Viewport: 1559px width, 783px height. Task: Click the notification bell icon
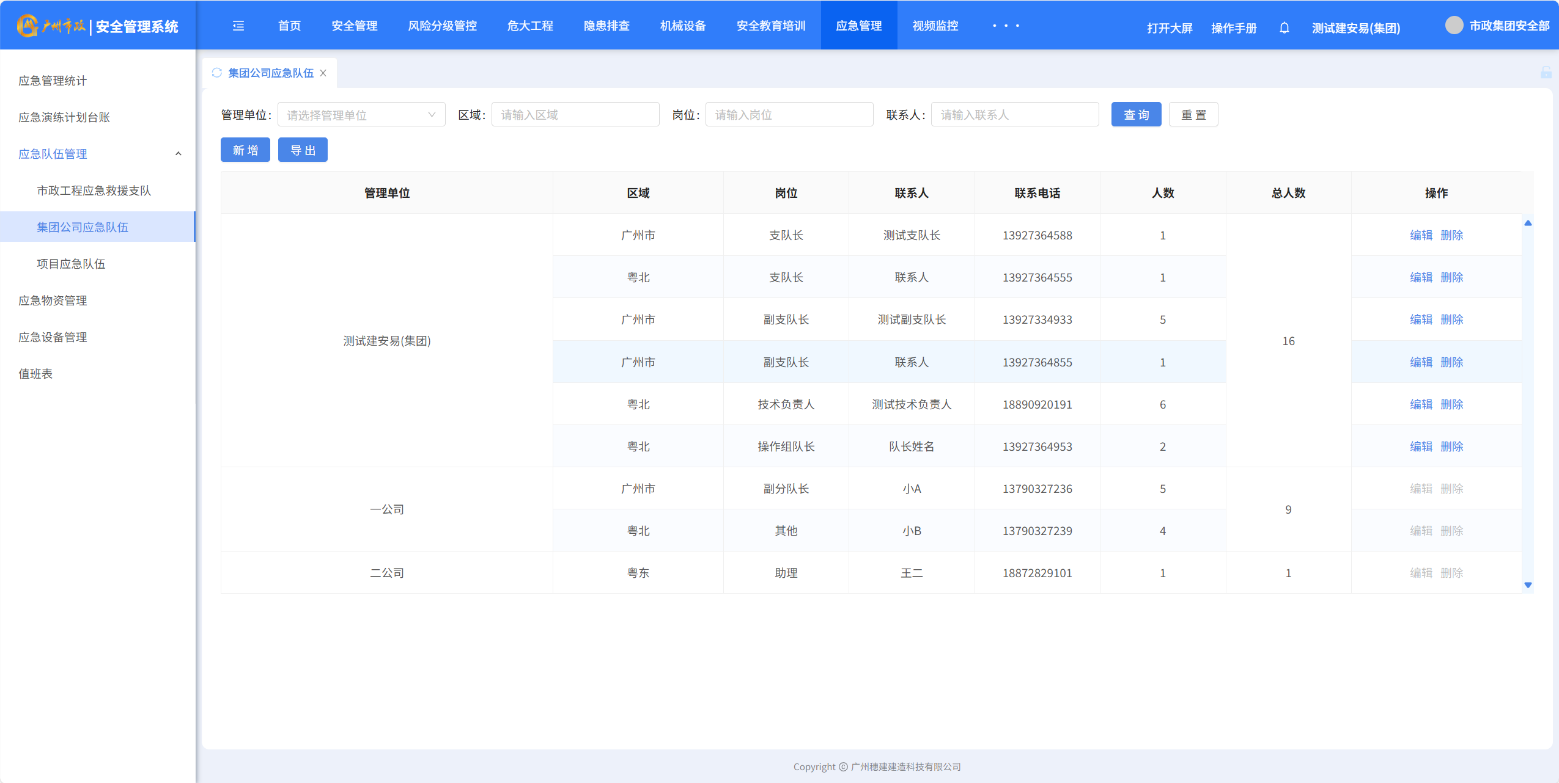pyautogui.click(x=1284, y=28)
